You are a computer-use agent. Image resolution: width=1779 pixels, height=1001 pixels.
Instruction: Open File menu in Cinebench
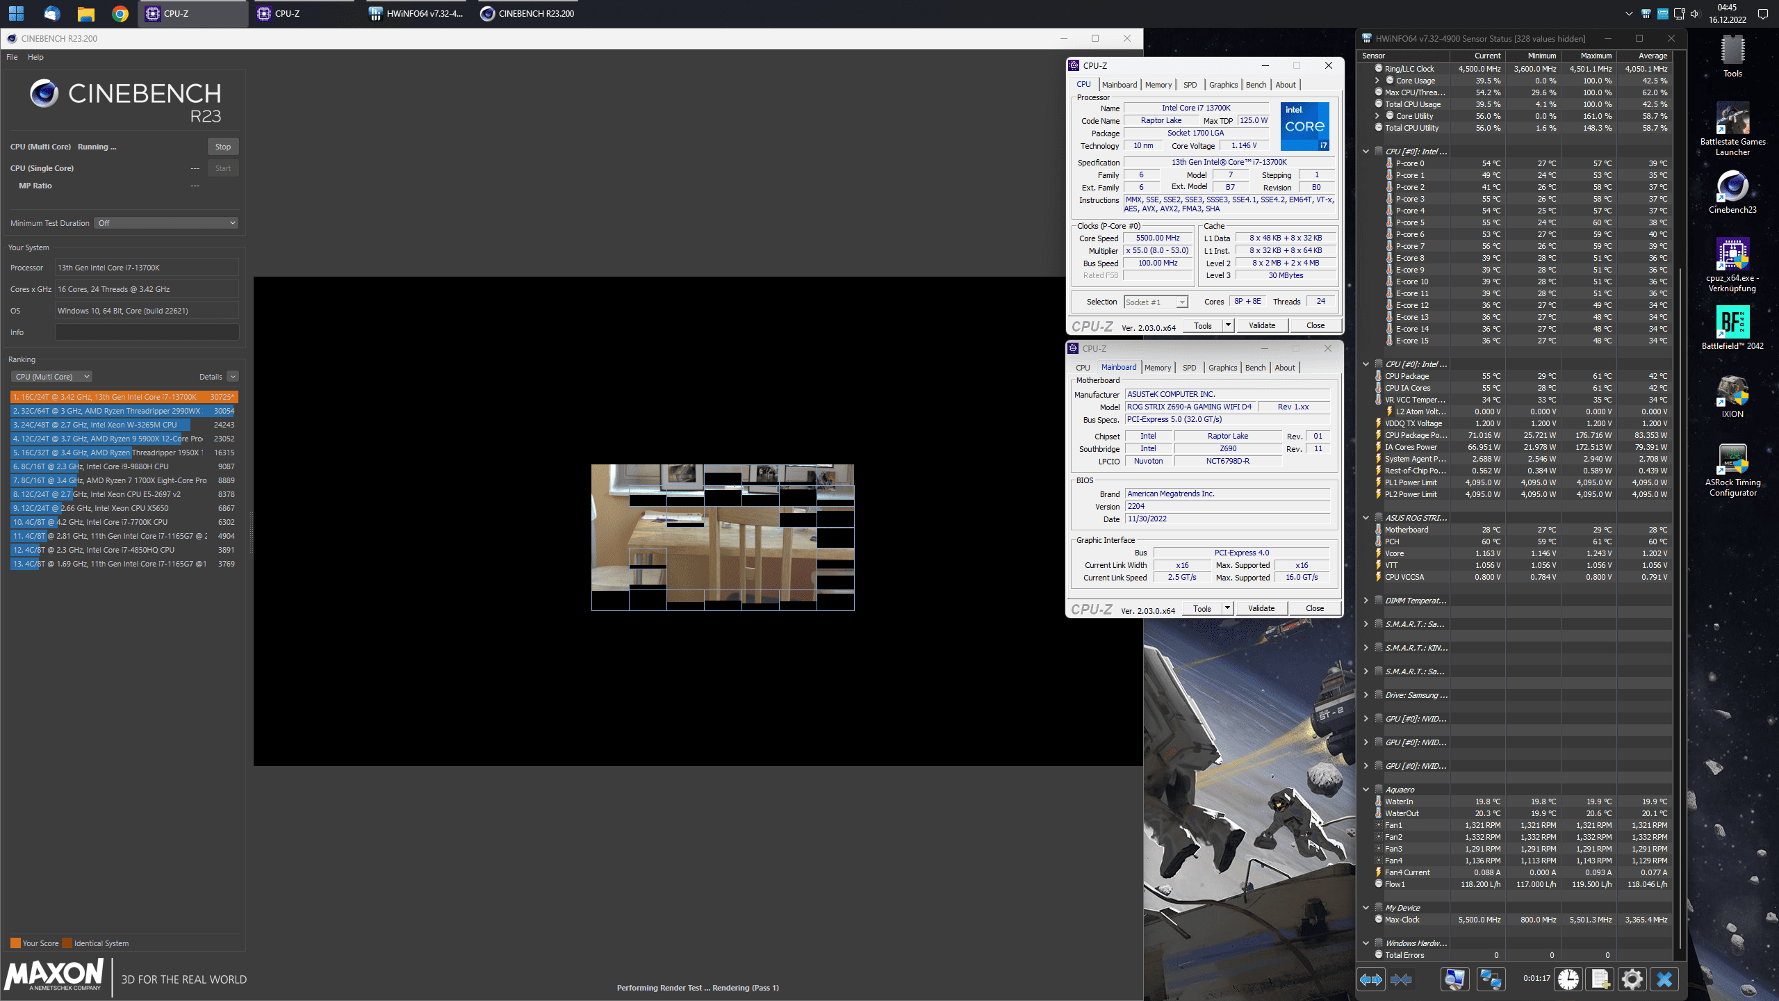[x=12, y=57]
